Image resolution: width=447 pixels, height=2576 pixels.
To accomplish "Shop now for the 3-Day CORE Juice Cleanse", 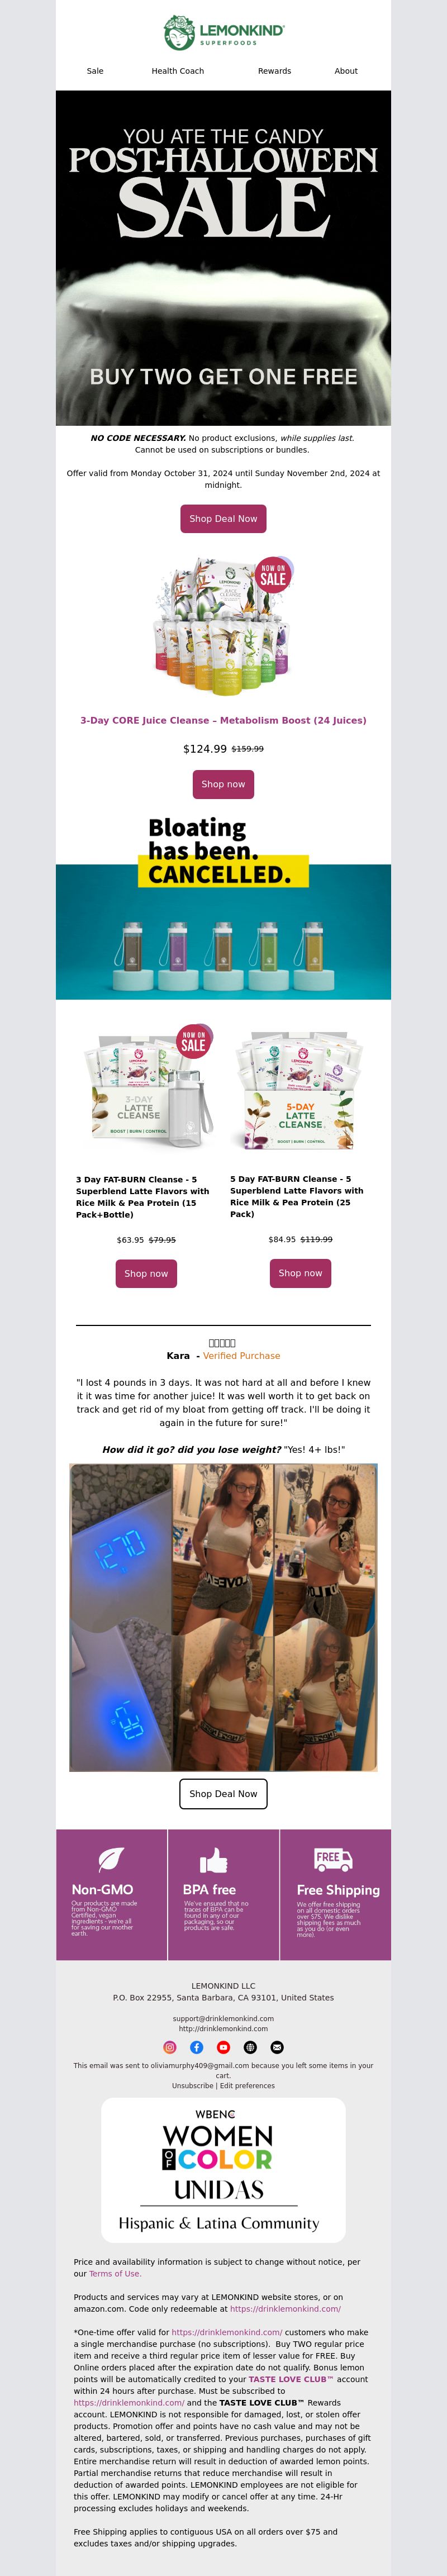I will [223, 784].
